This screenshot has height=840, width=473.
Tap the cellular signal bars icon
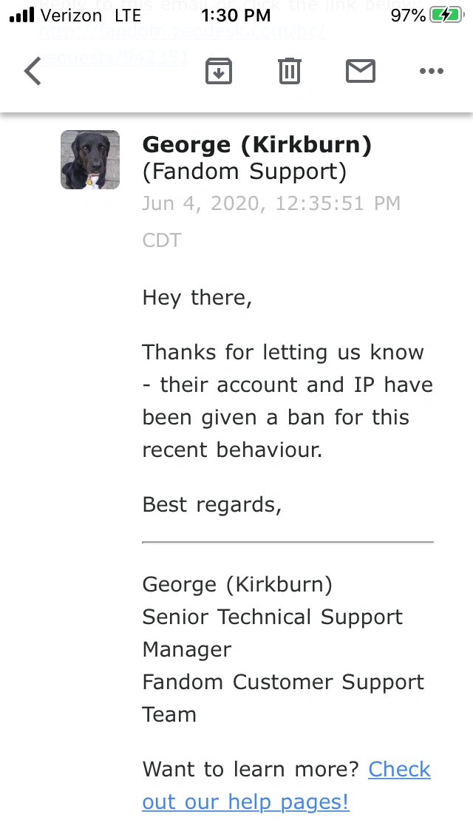click(x=22, y=16)
